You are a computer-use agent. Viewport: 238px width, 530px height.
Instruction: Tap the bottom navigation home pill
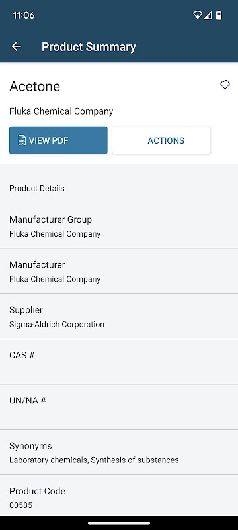pyautogui.click(x=119, y=523)
